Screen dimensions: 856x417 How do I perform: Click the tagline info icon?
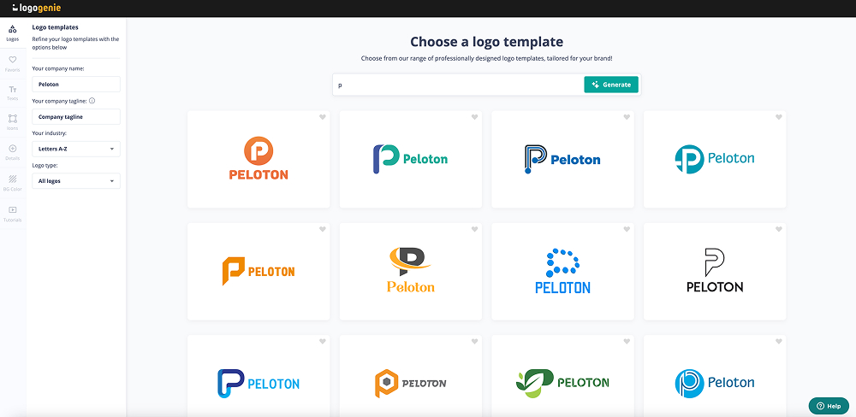[92, 101]
